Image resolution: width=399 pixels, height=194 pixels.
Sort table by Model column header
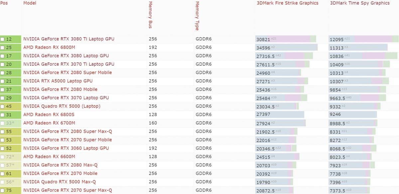coord(30,3)
